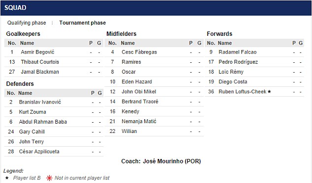
Task: Switch to the Qualifying phase tab
Action: tap(27, 23)
